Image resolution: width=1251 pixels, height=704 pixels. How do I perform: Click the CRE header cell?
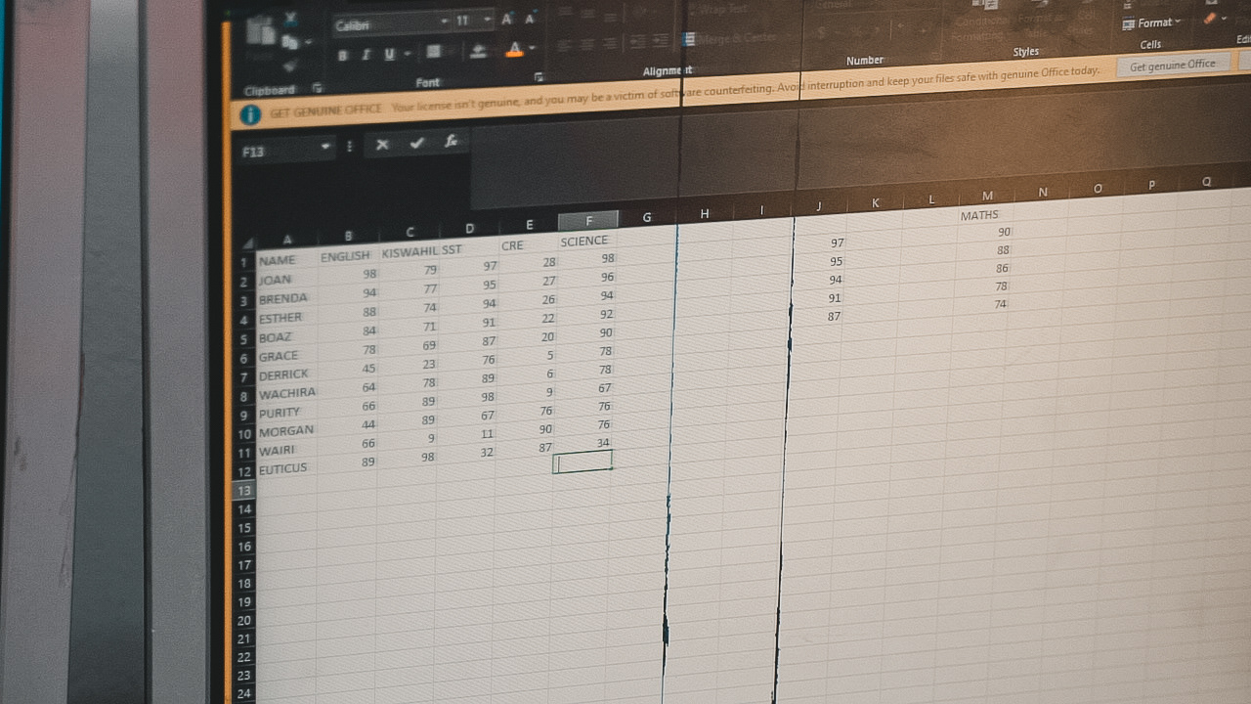529,244
